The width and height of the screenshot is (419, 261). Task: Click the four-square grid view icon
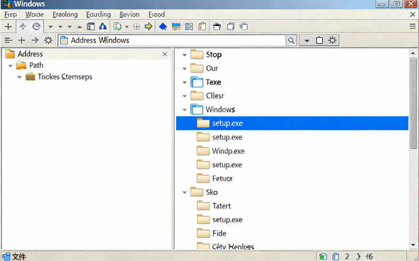coord(190,26)
